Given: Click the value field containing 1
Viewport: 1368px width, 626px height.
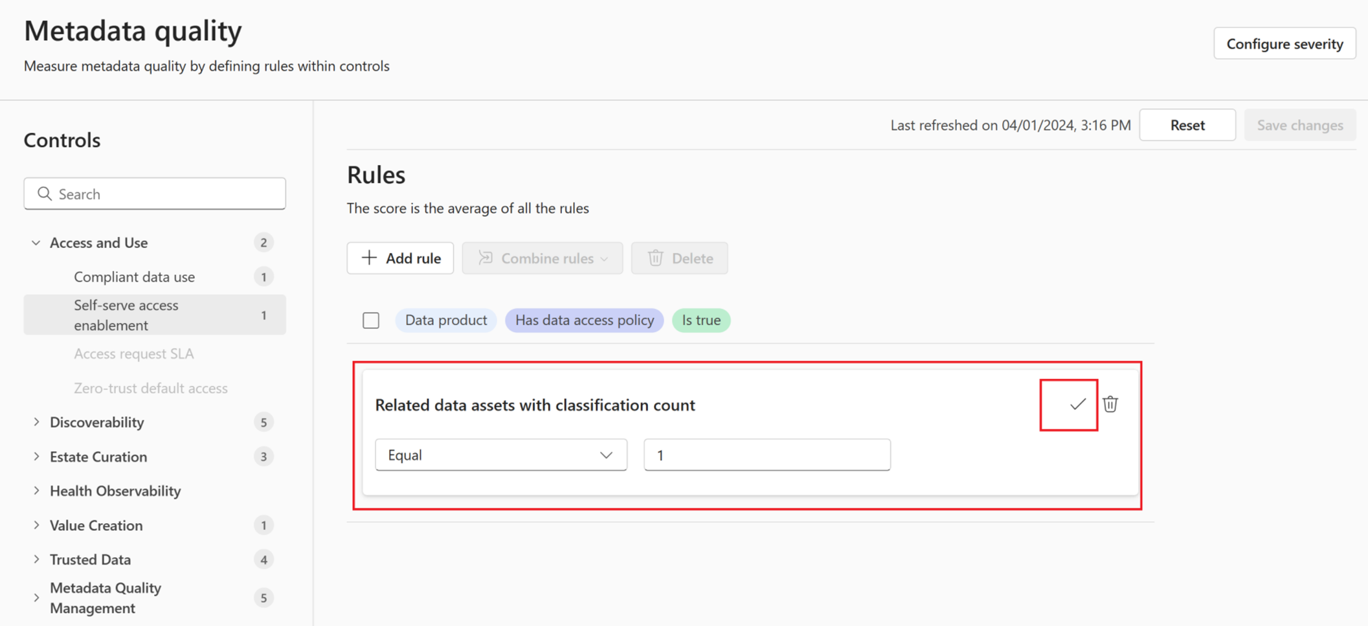Looking at the screenshot, I should (767, 454).
